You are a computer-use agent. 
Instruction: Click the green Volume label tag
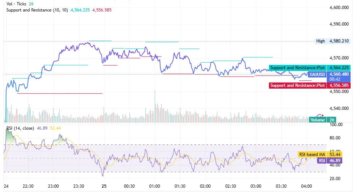[318, 120]
